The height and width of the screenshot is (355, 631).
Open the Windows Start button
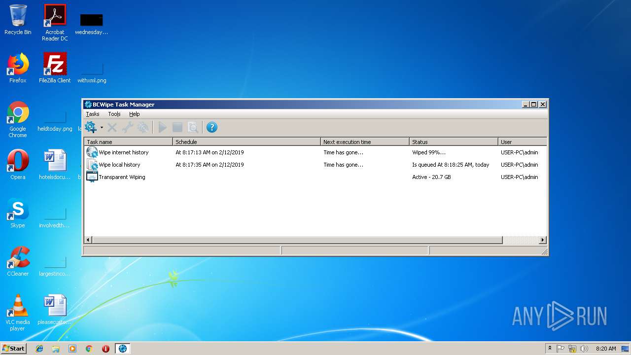pos(14,348)
